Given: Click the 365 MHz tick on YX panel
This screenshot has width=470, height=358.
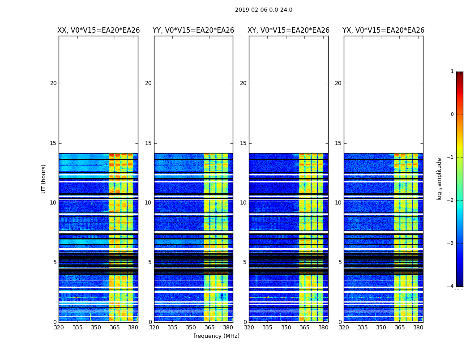Looking at the screenshot, I should tap(400, 328).
